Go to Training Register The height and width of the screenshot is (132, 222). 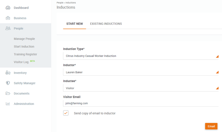point(25,54)
